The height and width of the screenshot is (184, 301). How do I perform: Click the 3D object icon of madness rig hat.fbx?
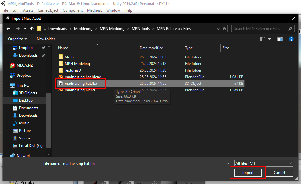click(61, 84)
